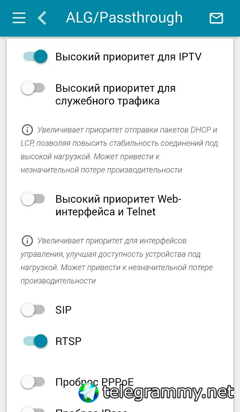Tap the SIP label text

click(x=63, y=310)
